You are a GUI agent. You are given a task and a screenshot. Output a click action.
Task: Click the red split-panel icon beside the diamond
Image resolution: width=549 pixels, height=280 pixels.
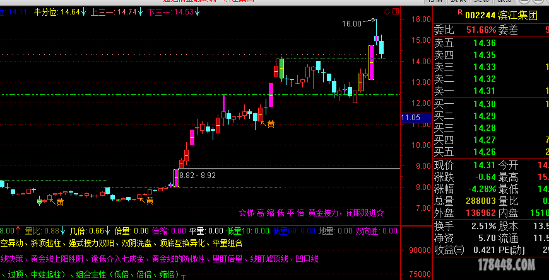(x=396, y=12)
